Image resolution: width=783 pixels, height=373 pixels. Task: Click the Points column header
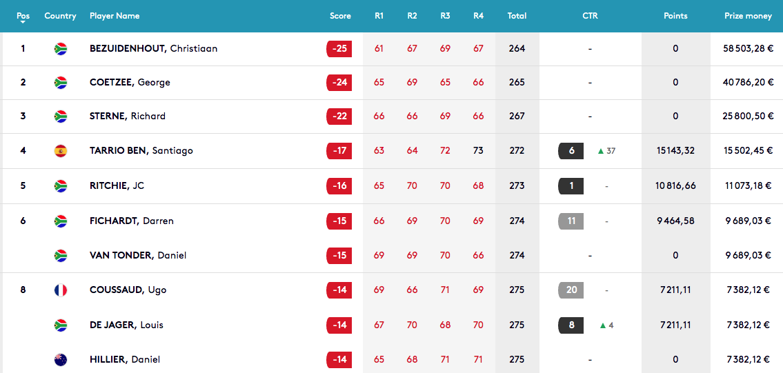[x=675, y=16]
